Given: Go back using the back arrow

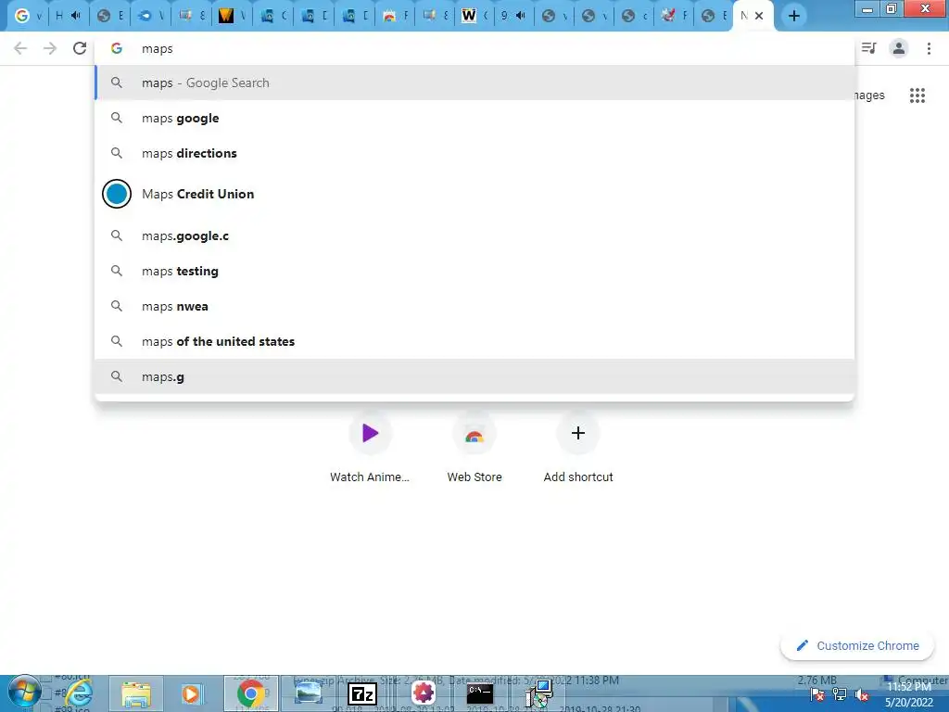Looking at the screenshot, I should (x=20, y=48).
